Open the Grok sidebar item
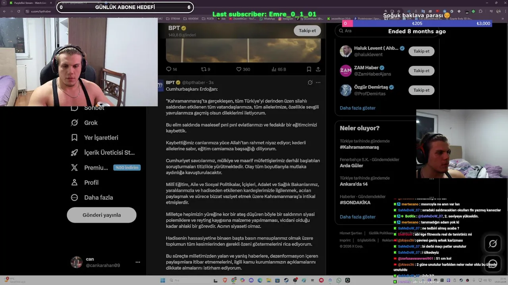This screenshot has width=508, height=285. 85,123
